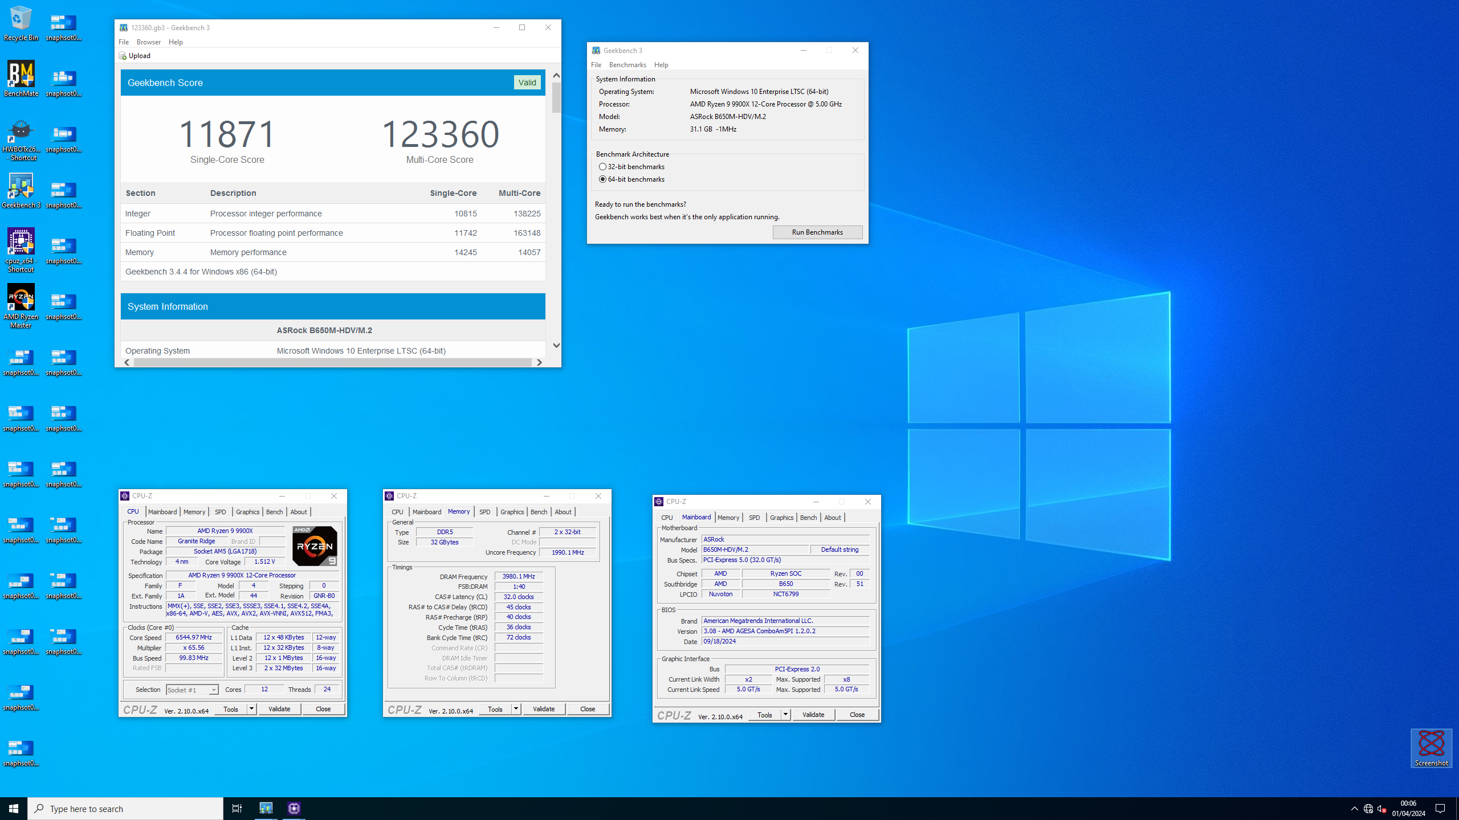The width and height of the screenshot is (1459, 820).
Task: Open the notification center icon
Action: coord(1440,809)
